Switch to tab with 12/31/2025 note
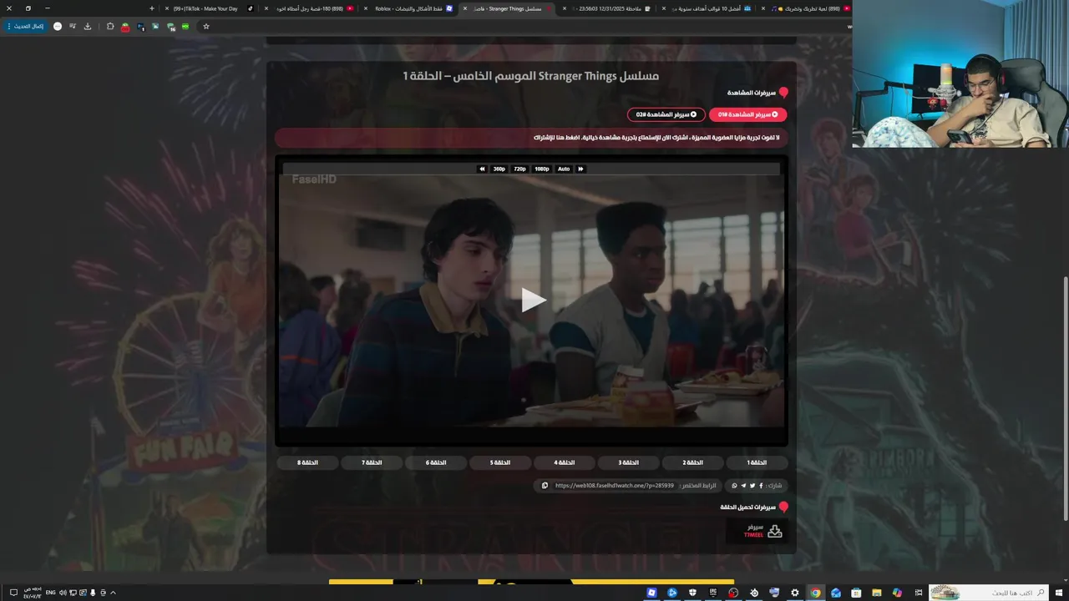This screenshot has height=601, width=1069. click(610, 8)
